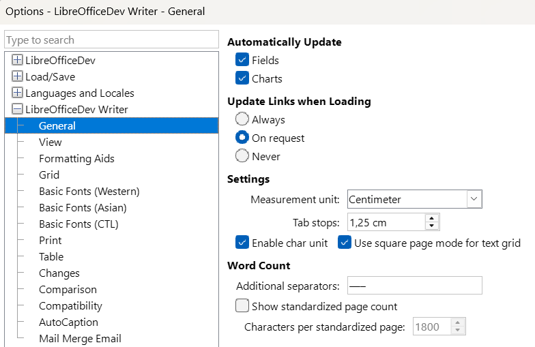The image size is (535, 347).
Task: Select the Always radio button
Action: pyautogui.click(x=242, y=119)
